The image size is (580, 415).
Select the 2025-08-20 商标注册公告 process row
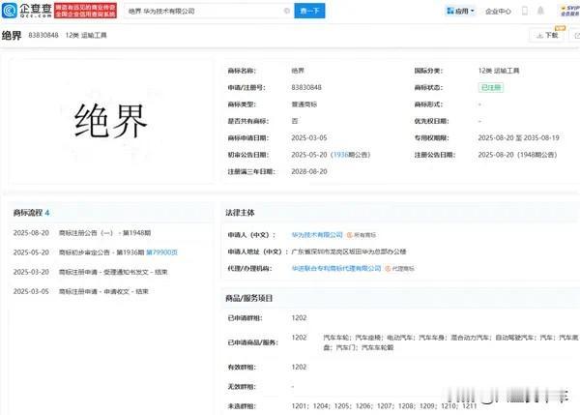click(82, 233)
